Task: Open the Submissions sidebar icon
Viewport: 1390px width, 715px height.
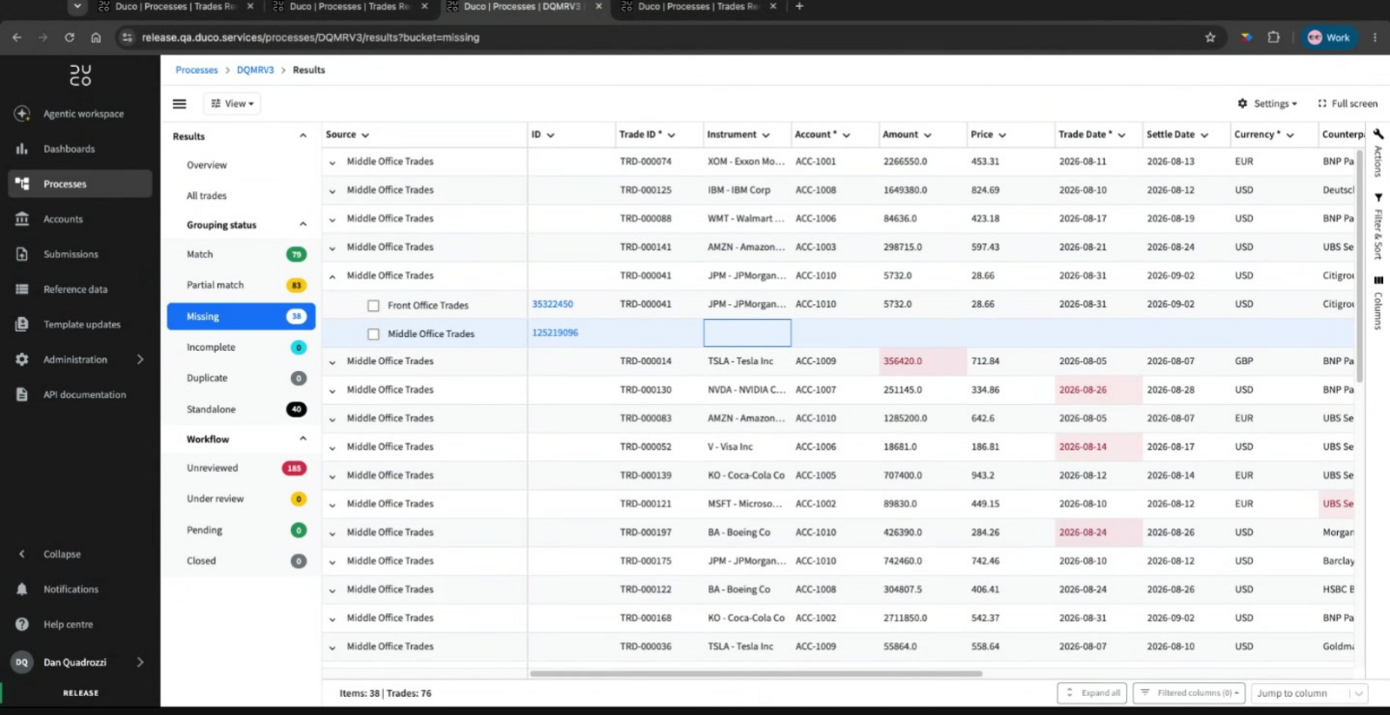Action: (x=22, y=255)
